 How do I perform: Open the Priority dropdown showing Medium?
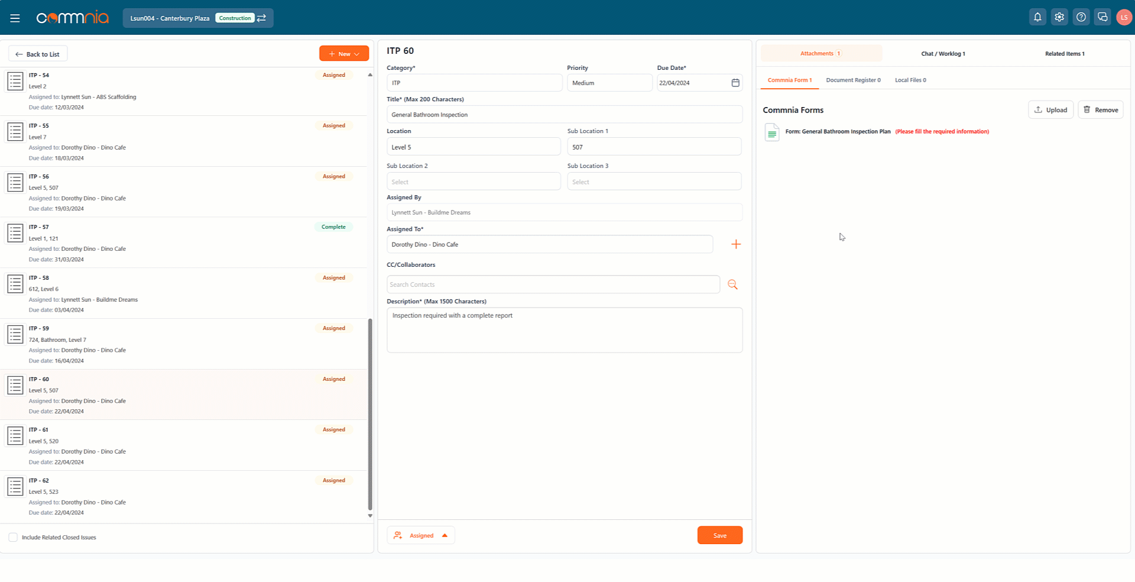click(x=609, y=83)
